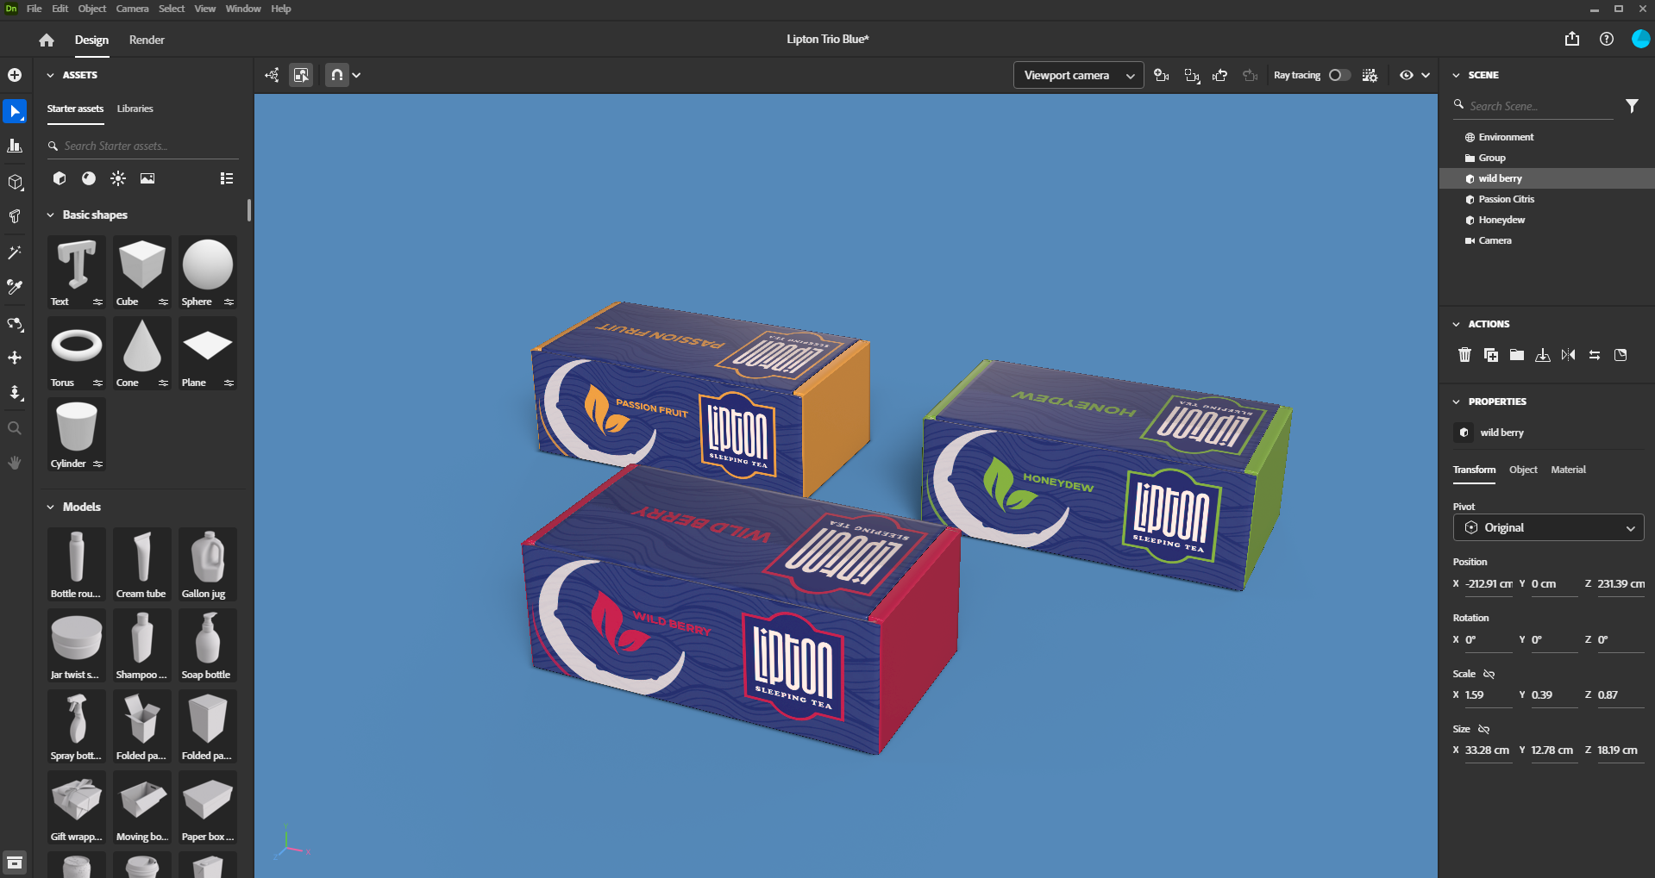Screen dimensions: 1655x878
Task: Click the Search Starter assets field
Action: coord(142,146)
